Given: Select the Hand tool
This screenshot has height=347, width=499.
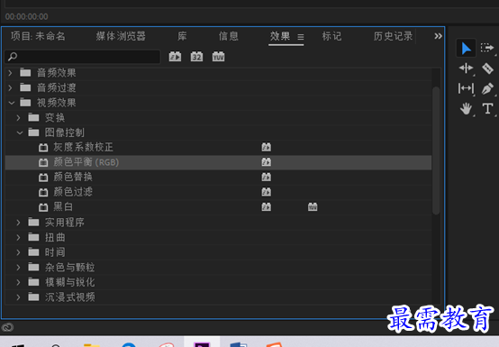Looking at the screenshot, I should (466, 108).
